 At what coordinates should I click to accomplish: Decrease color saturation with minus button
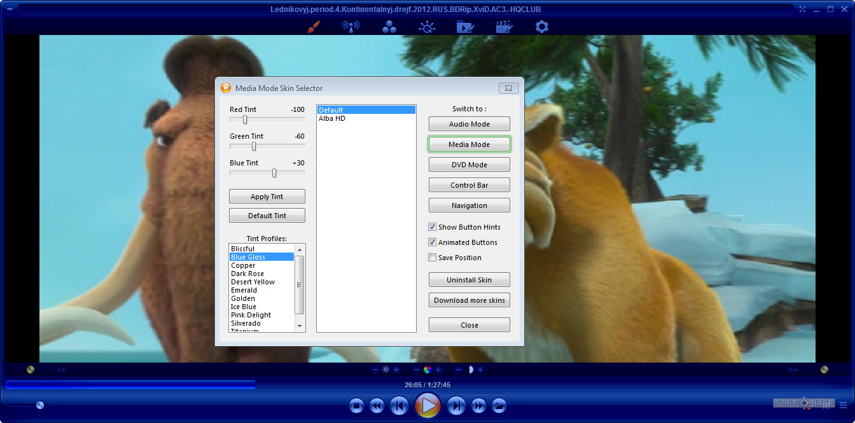(x=417, y=370)
